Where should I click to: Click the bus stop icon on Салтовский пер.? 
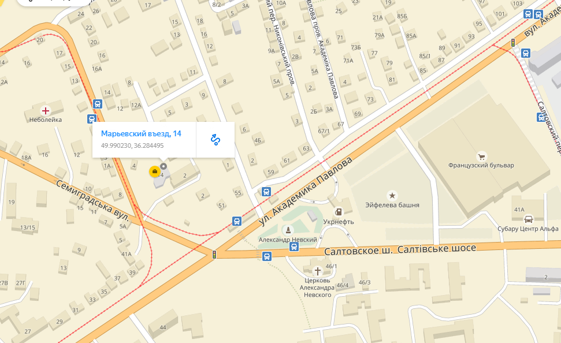coord(541,117)
